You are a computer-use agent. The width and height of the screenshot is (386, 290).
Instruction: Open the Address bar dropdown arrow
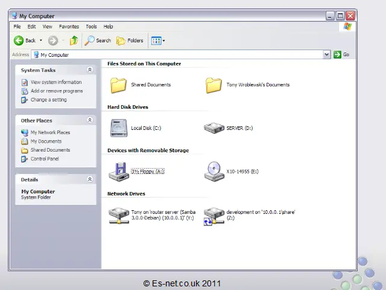[327, 54]
